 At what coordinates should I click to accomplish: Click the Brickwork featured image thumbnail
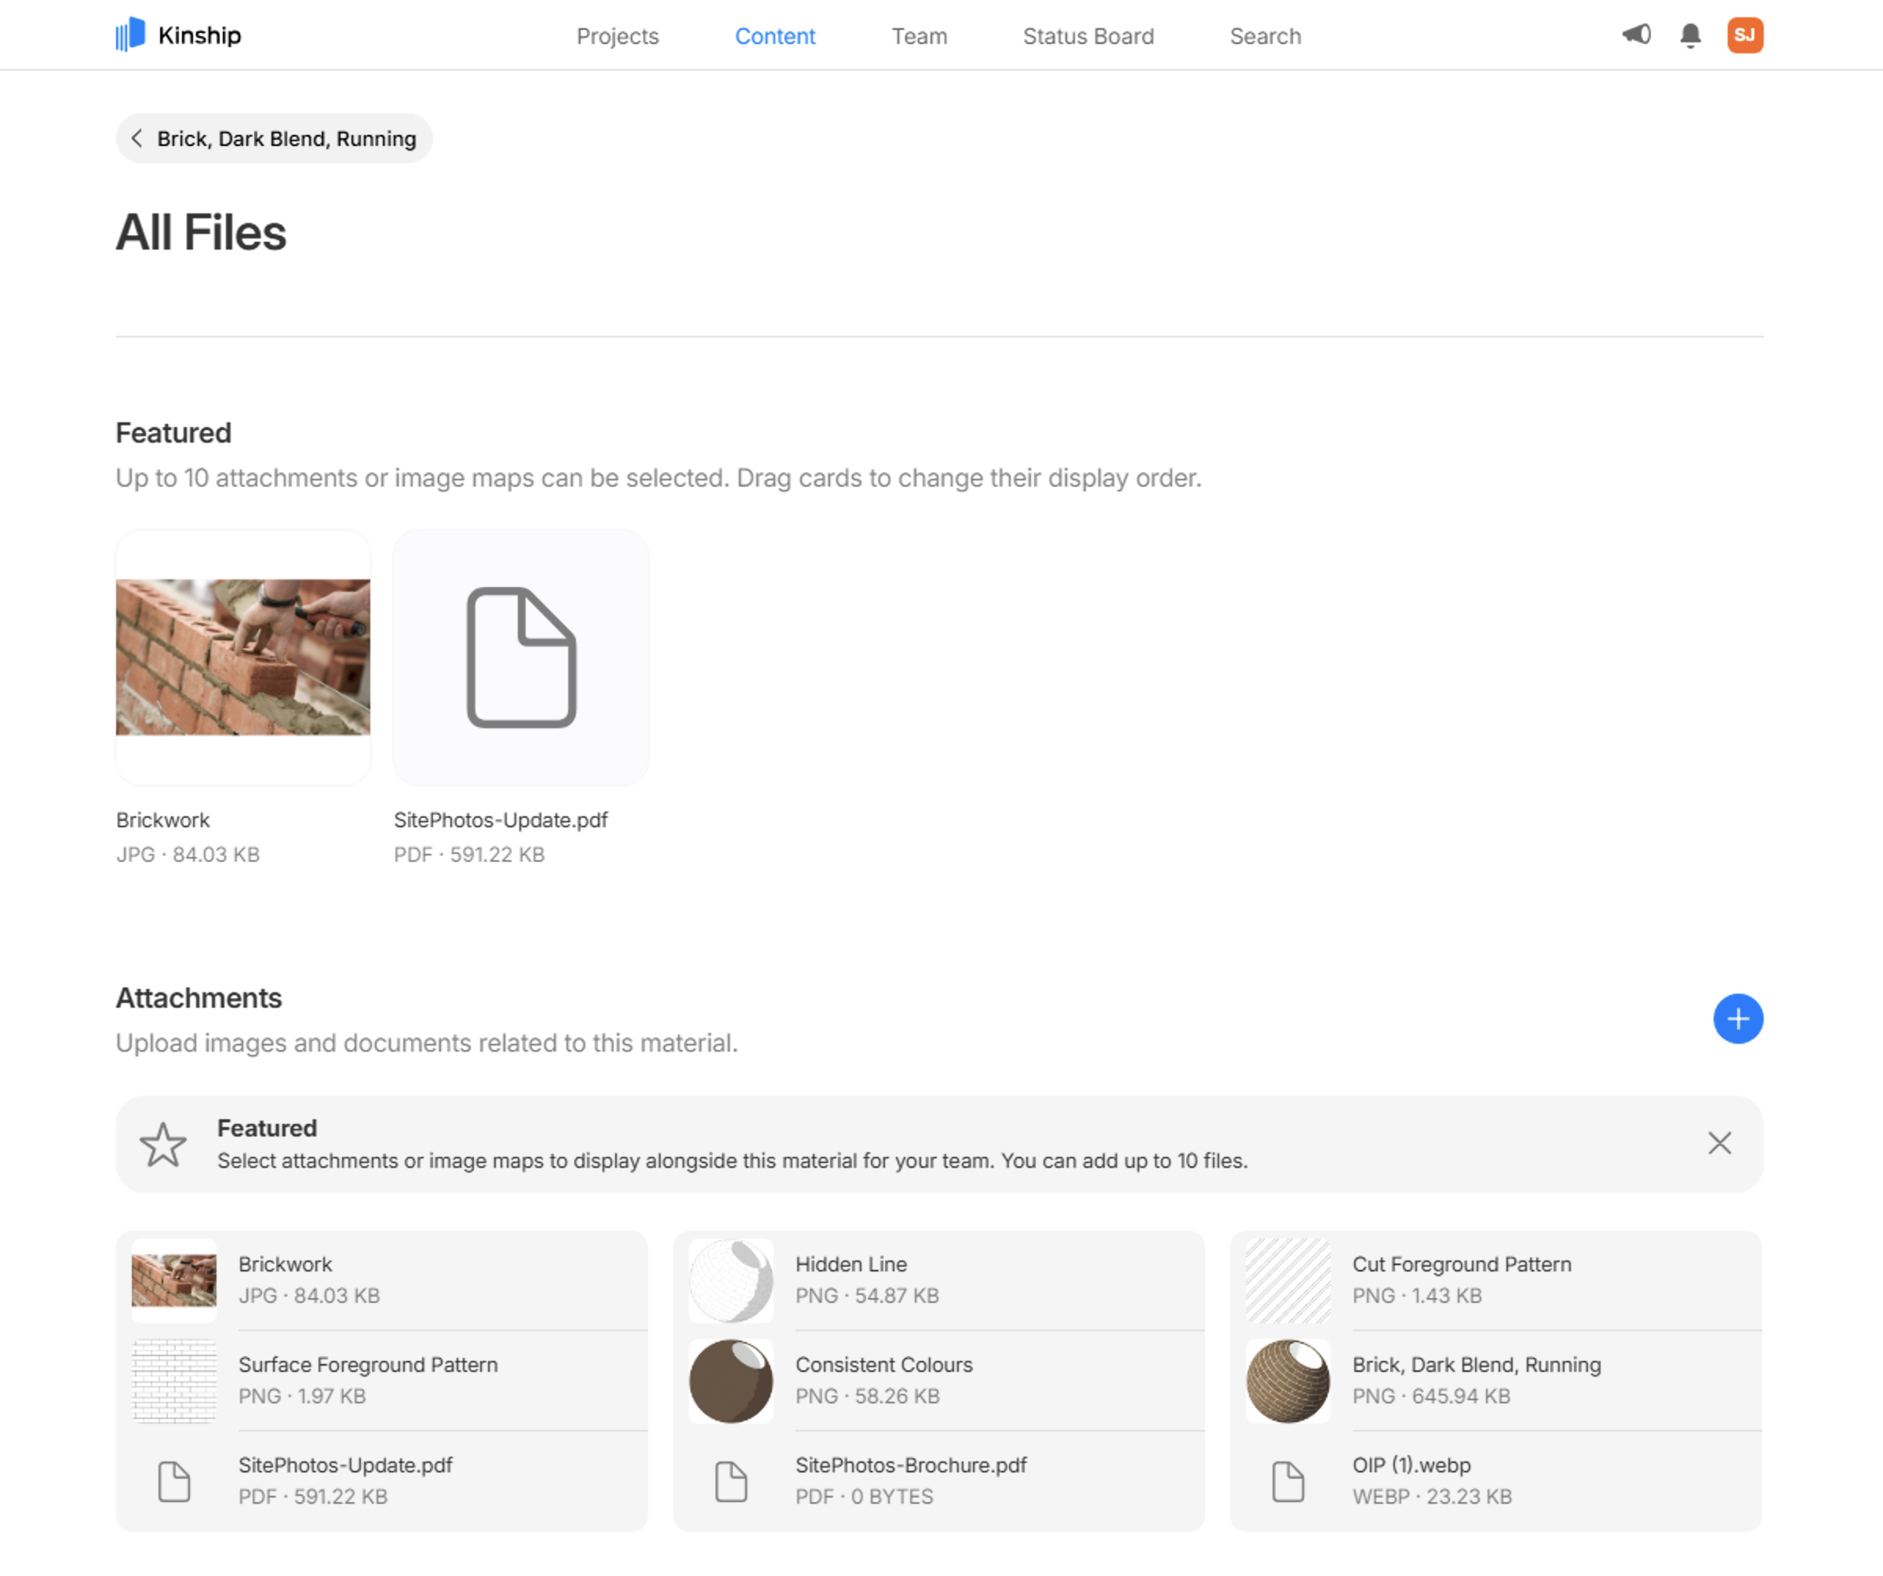pyautogui.click(x=242, y=657)
